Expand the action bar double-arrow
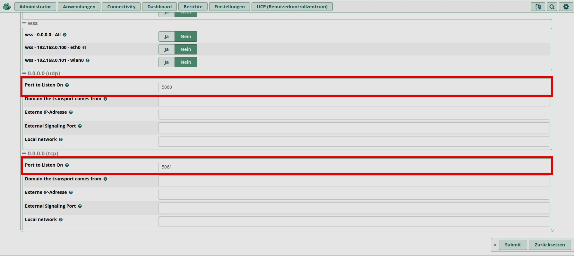The height and width of the screenshot is (256, 574). tap(495, 245)
